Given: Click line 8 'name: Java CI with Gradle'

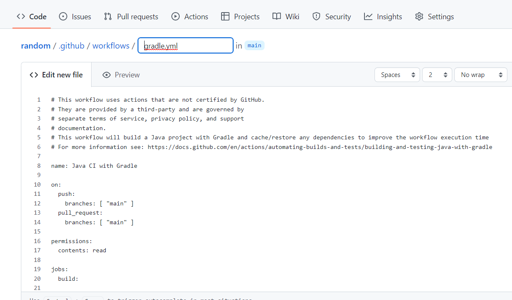Looking at the screenshot, I should [94, 166].
